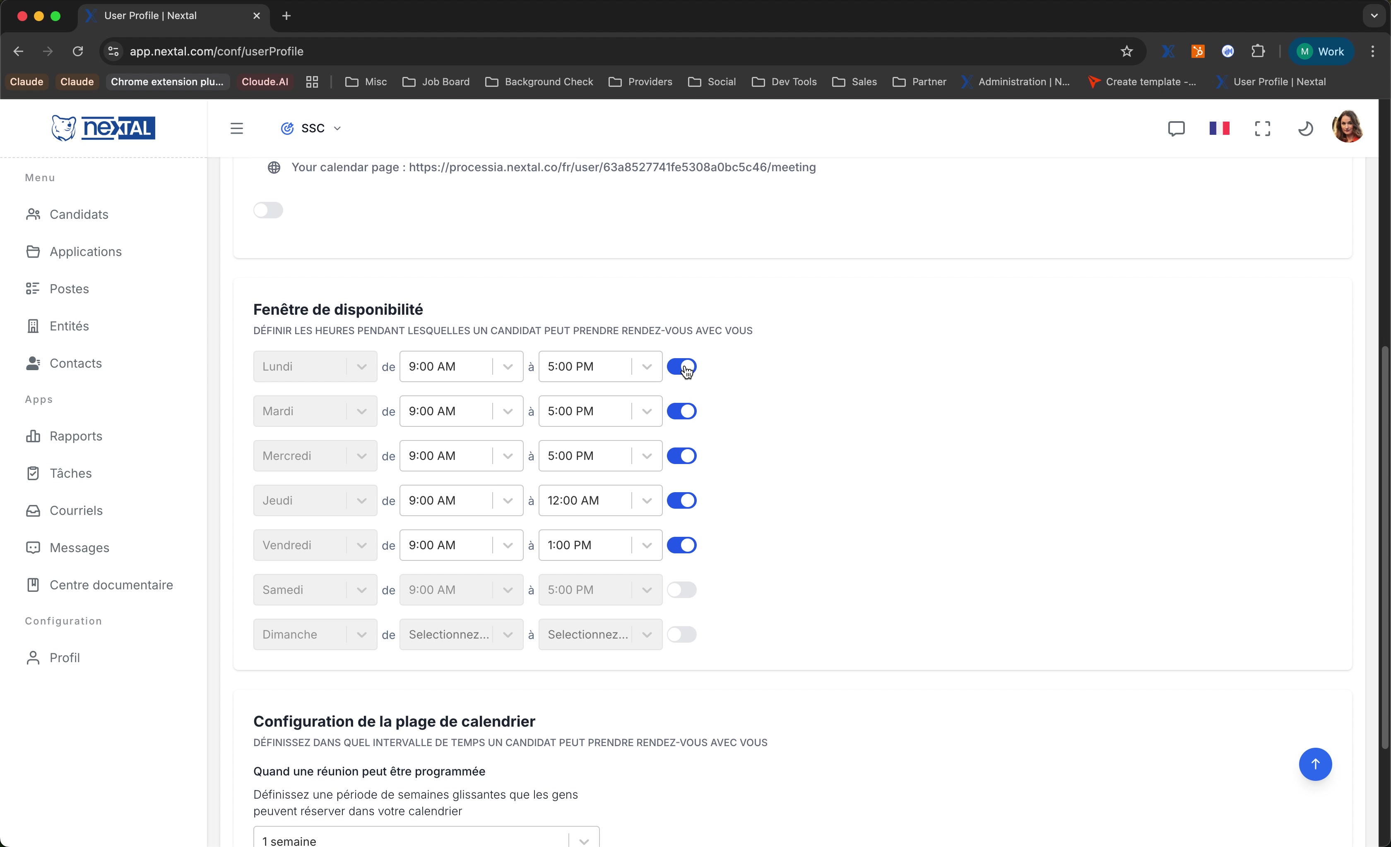Click the user profile avatar photo
The image size is (1391, 847).
1348,127
